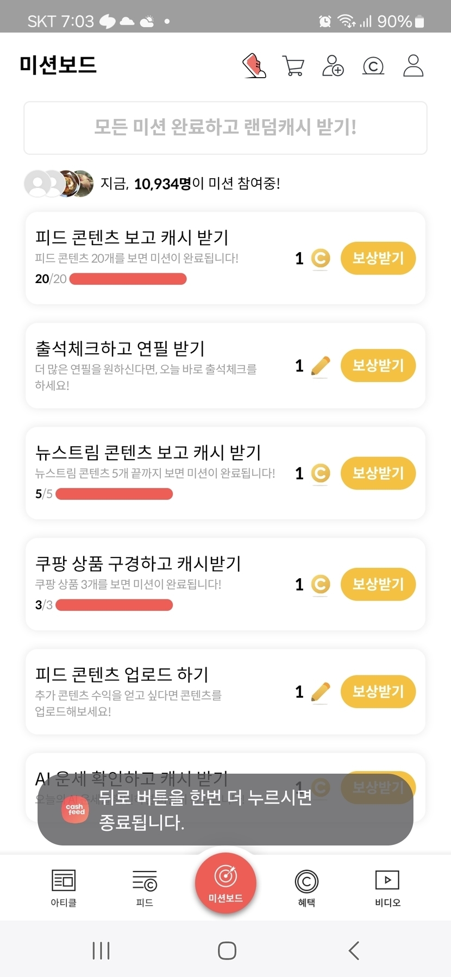451x977 pixels.
Task: Tap the 20/20 feed progress bar
Action: click(128, 279)
